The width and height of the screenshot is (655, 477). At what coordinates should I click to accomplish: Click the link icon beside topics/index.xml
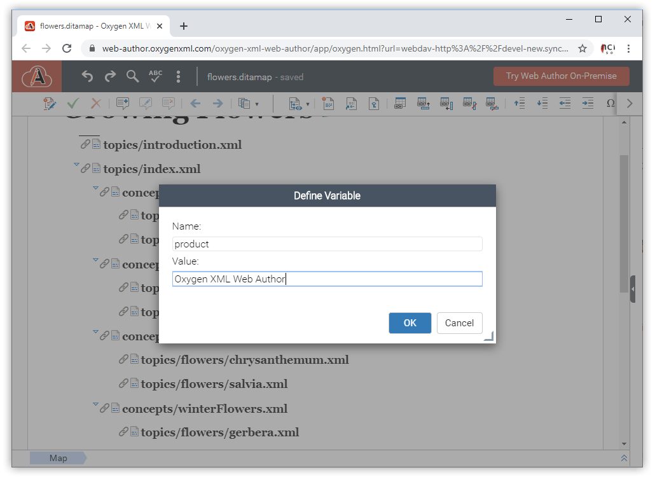[85, 169]
